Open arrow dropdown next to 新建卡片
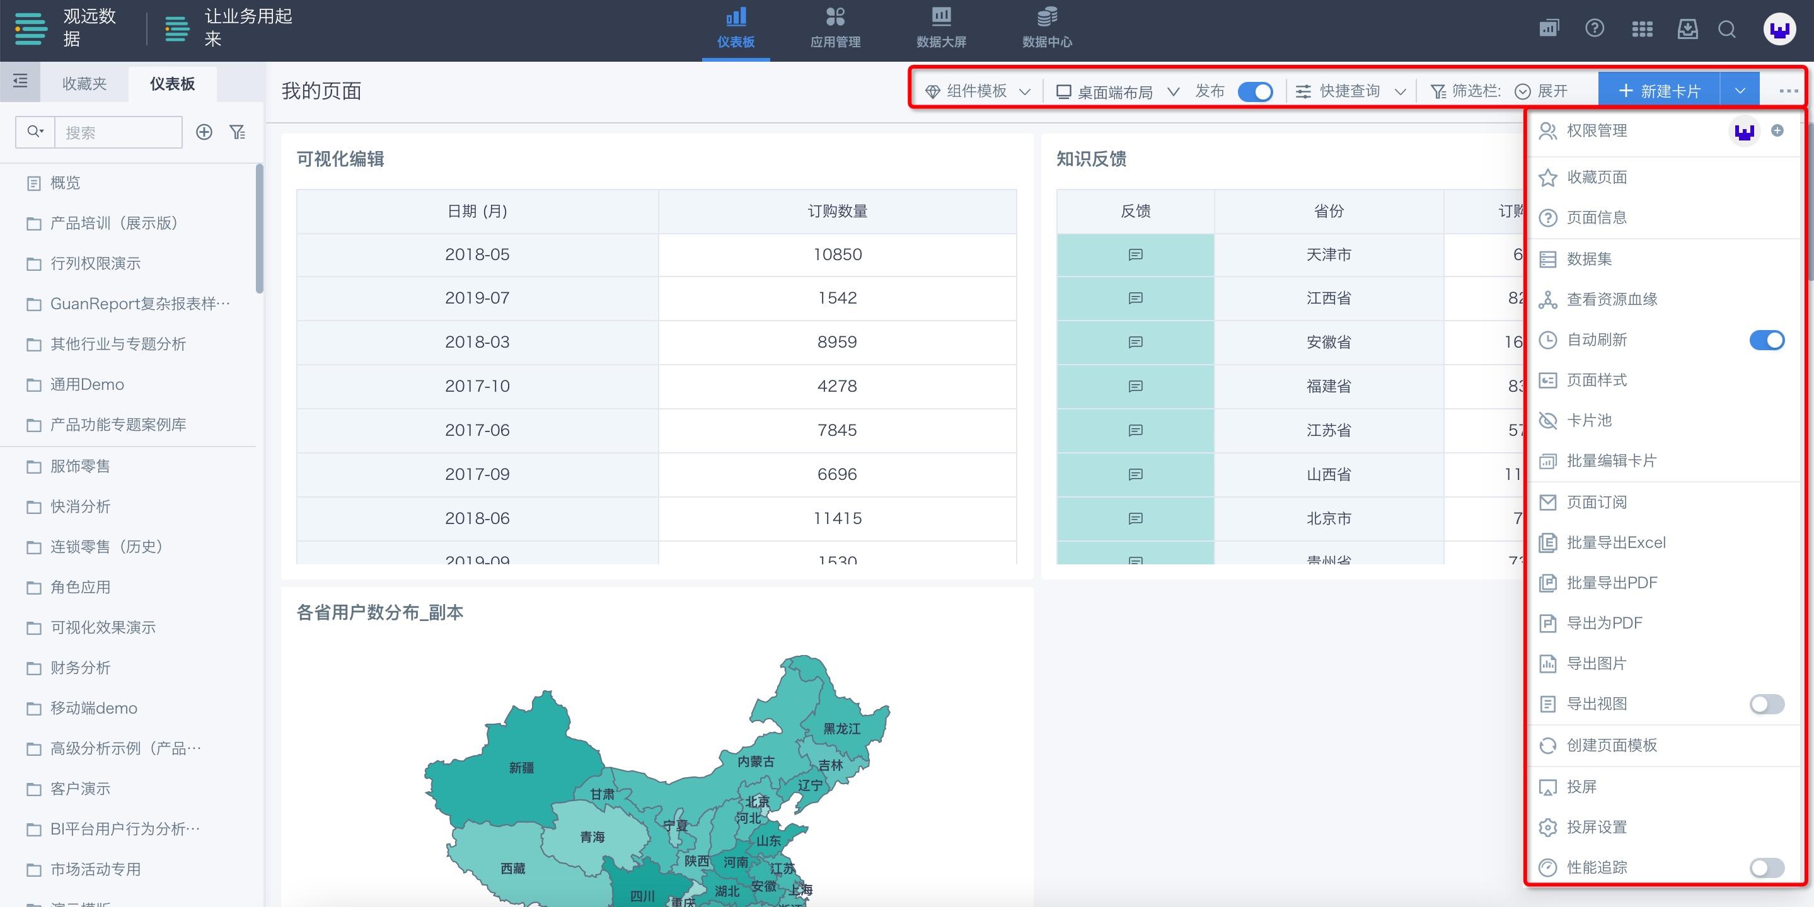The height and width of the screenshot is (907, 1814). (x=1740, y=91)
